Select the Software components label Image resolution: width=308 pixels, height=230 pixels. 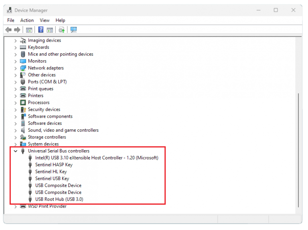click(x=50, y=116)
